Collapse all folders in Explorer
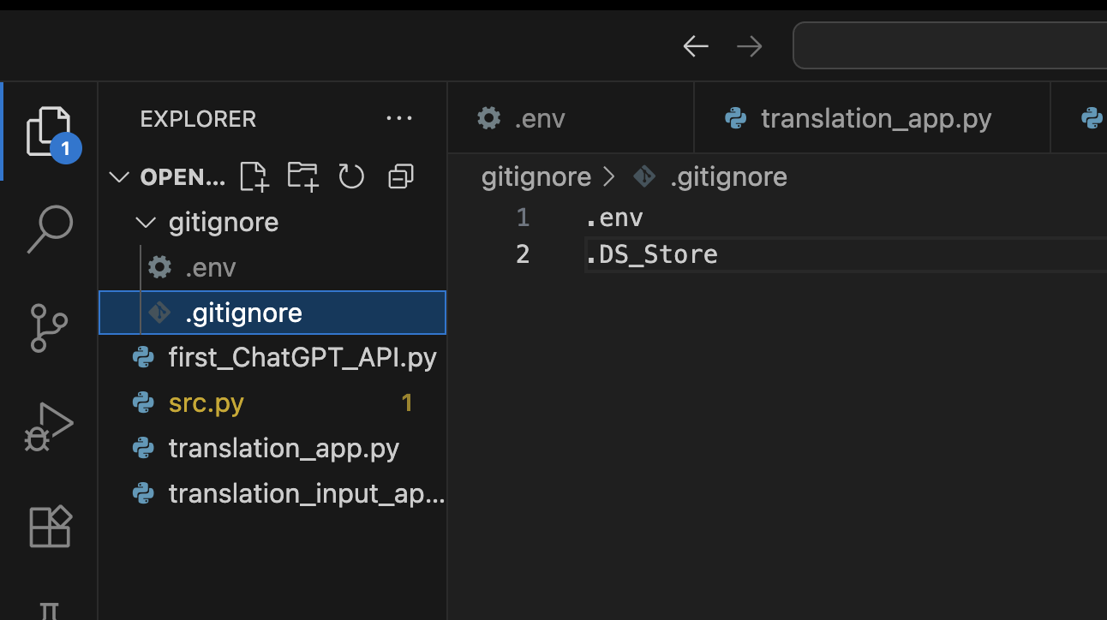The image size is (1107, 620). click(x=400, y=176)
